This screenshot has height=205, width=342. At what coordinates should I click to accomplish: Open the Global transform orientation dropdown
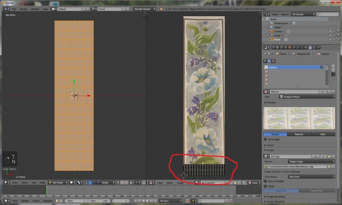(107, 182)
